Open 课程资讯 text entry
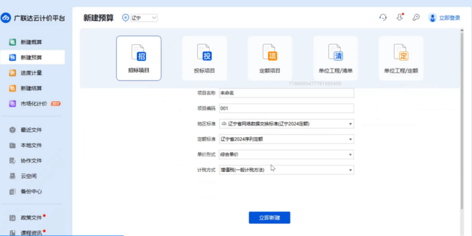 (x=31, y=233)
